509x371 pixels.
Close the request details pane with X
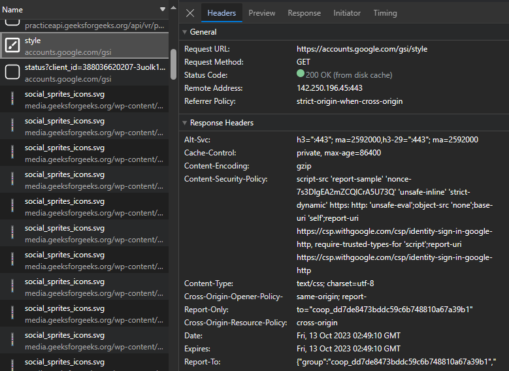pyautogui.click(x=190, y=13)
